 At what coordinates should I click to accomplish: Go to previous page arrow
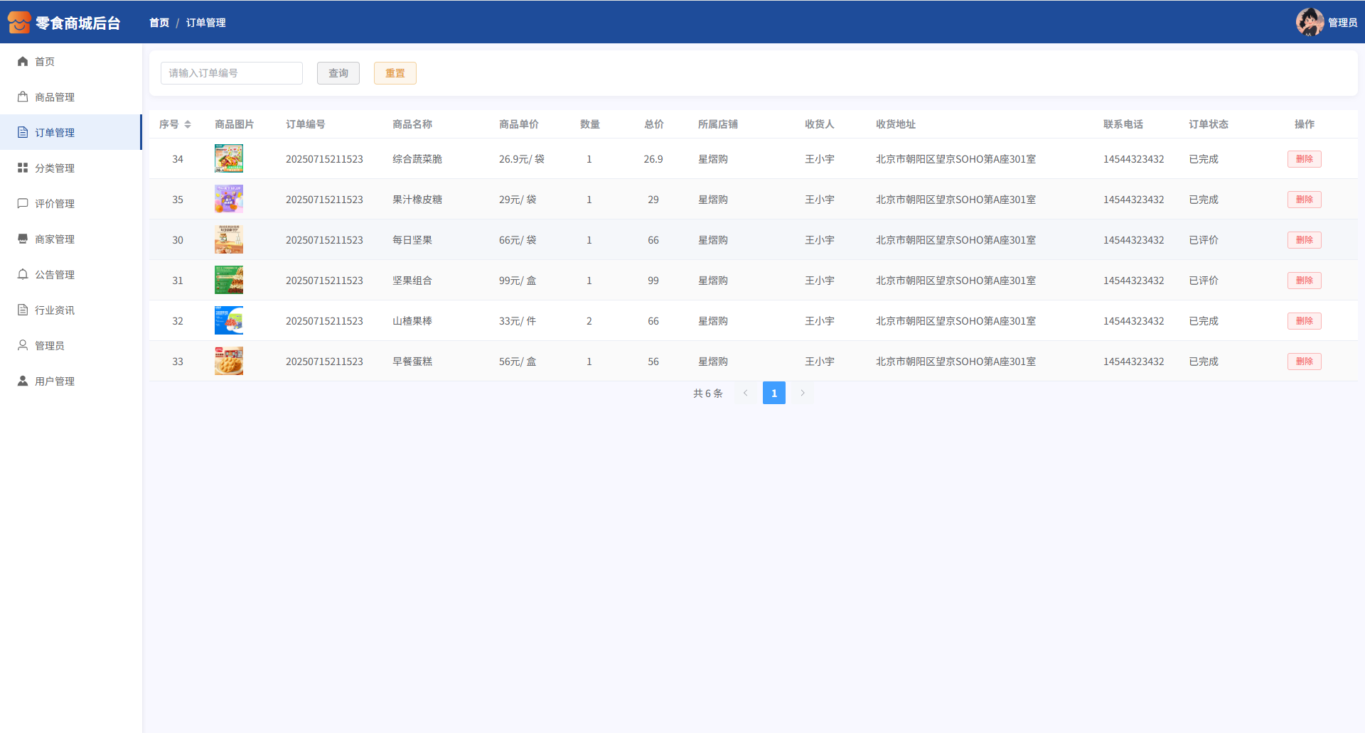pos(746,393)
